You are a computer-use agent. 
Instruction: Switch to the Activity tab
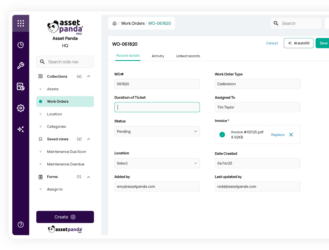[158, 56]
